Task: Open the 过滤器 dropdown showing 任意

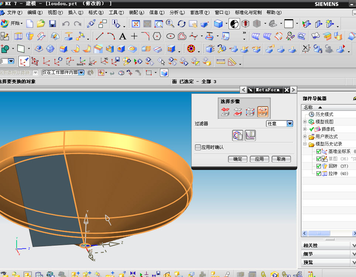Action: (290, 124)
